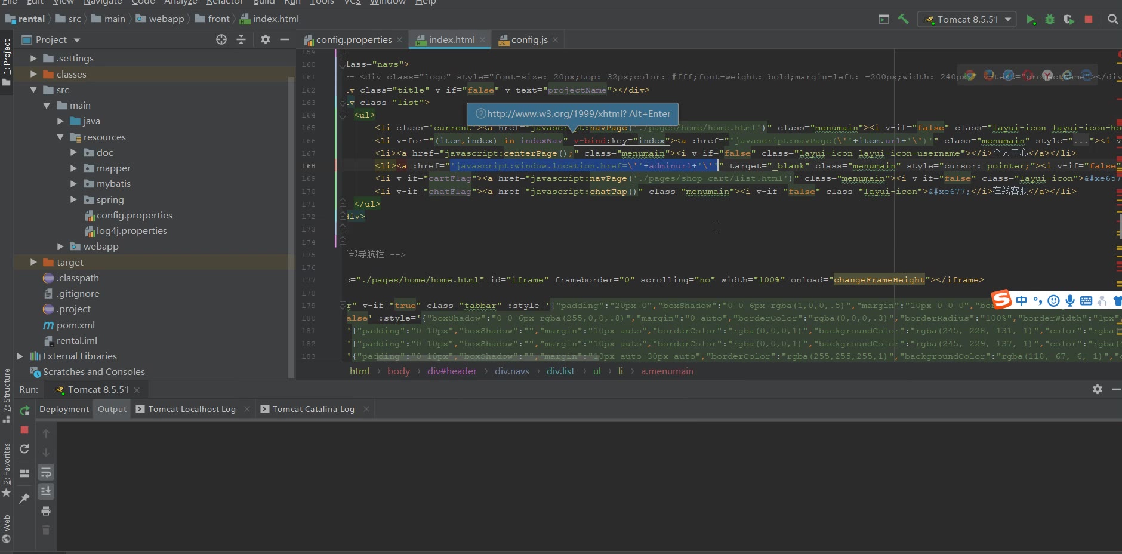This screenshot has height=554, width=1122.
Task: Select pom.xml in project tree
Action: pyautogui.click(x=75, y=325)
